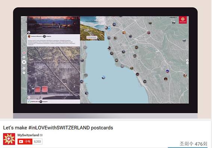Click the red 구독 subscribe button
This screenshot has height=148, width=212.
coord(25,142)
